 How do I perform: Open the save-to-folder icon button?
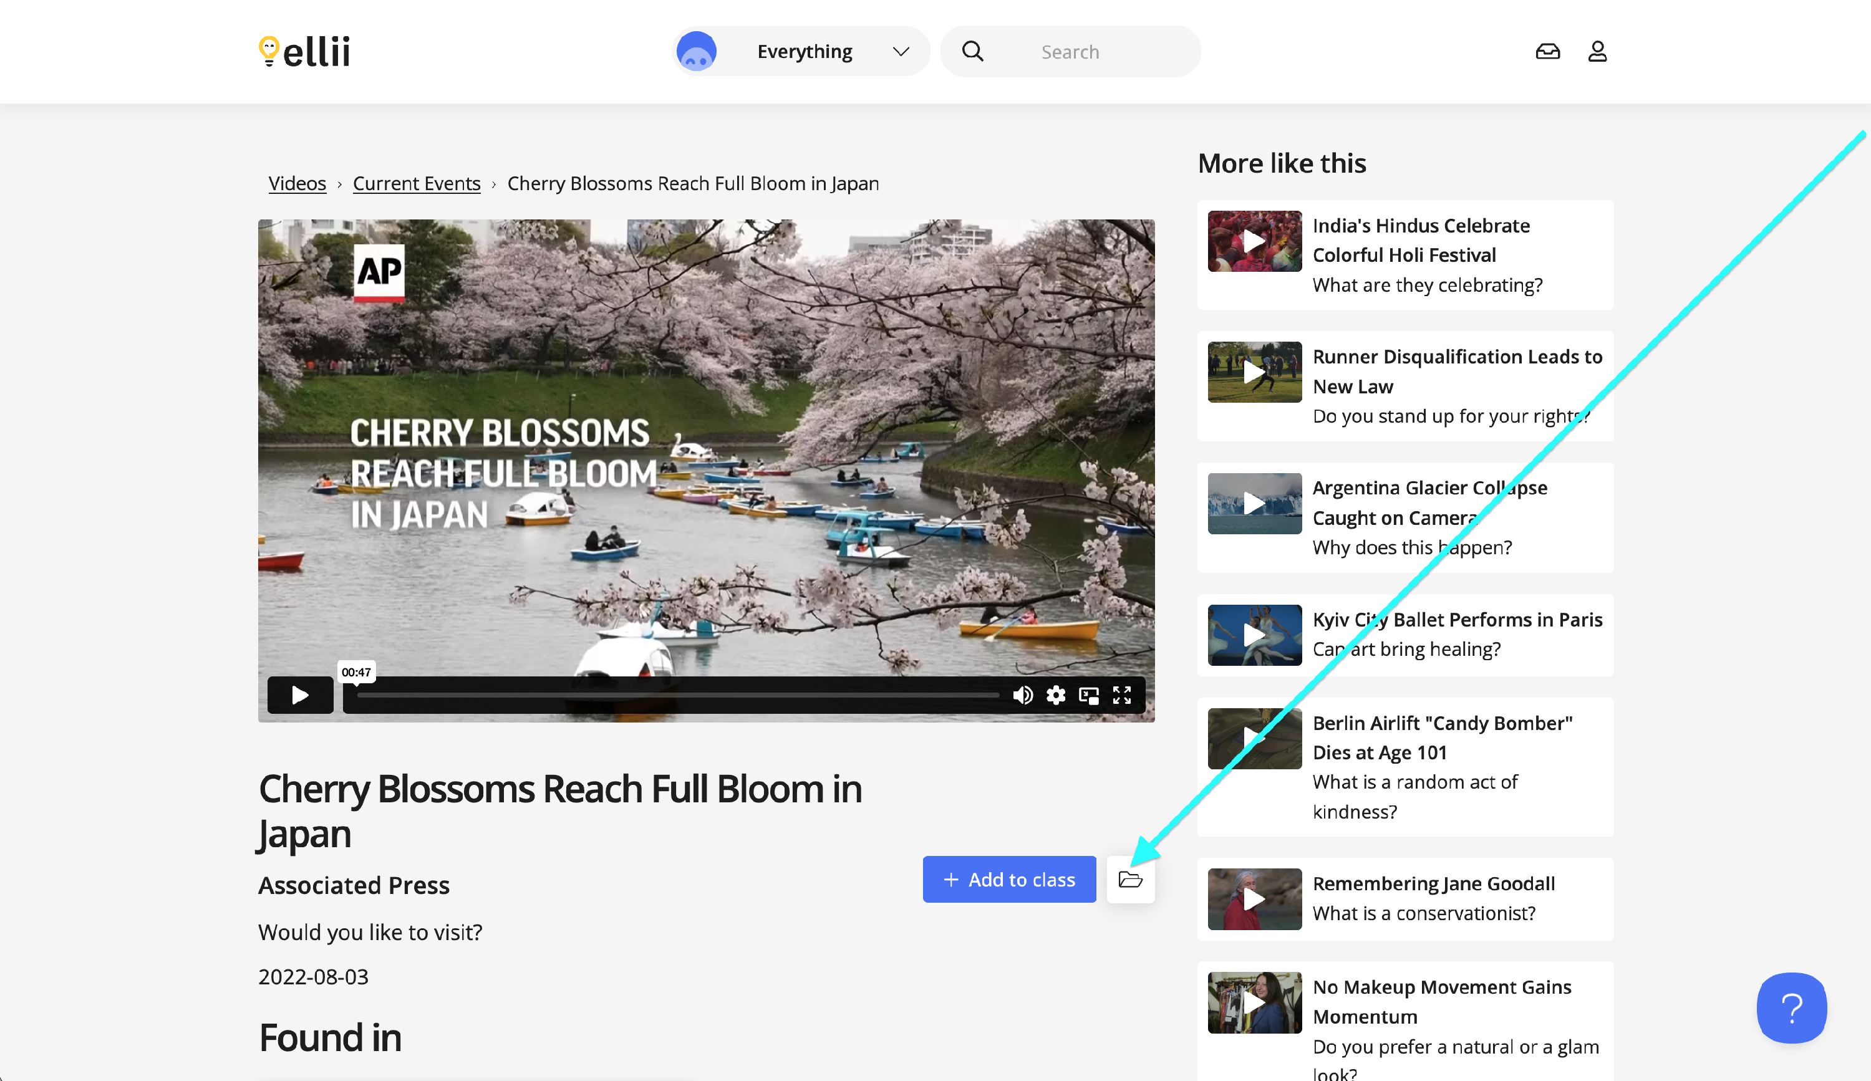(x=1130, y=879)
